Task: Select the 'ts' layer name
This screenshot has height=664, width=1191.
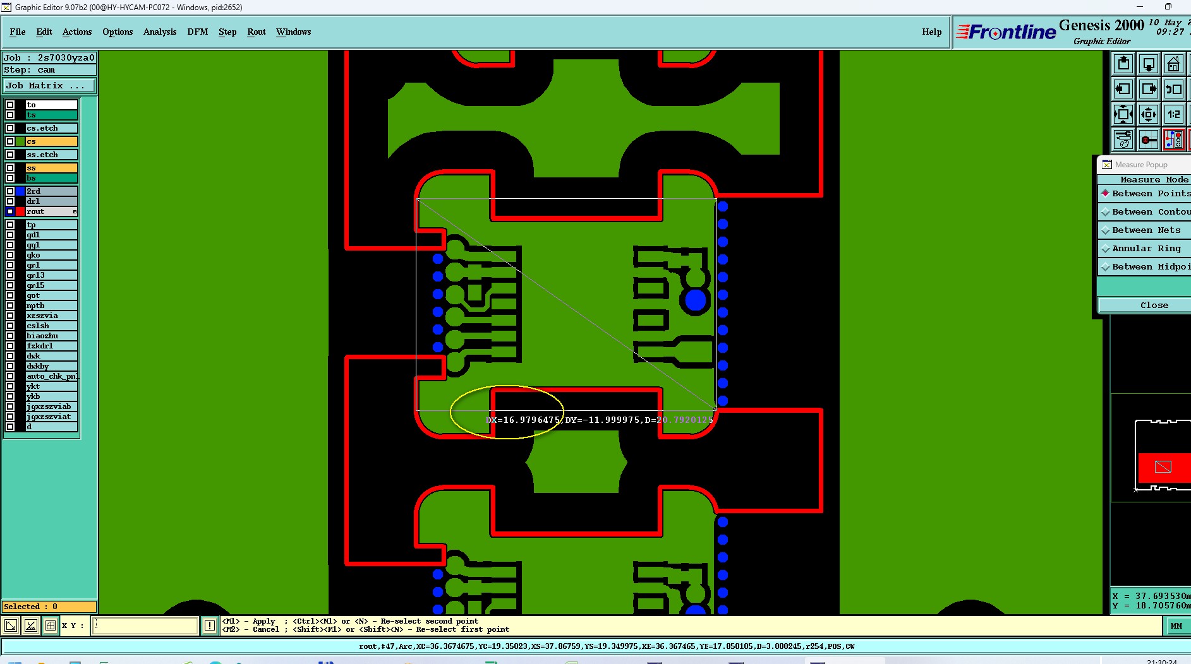Action: click(52, 115)
